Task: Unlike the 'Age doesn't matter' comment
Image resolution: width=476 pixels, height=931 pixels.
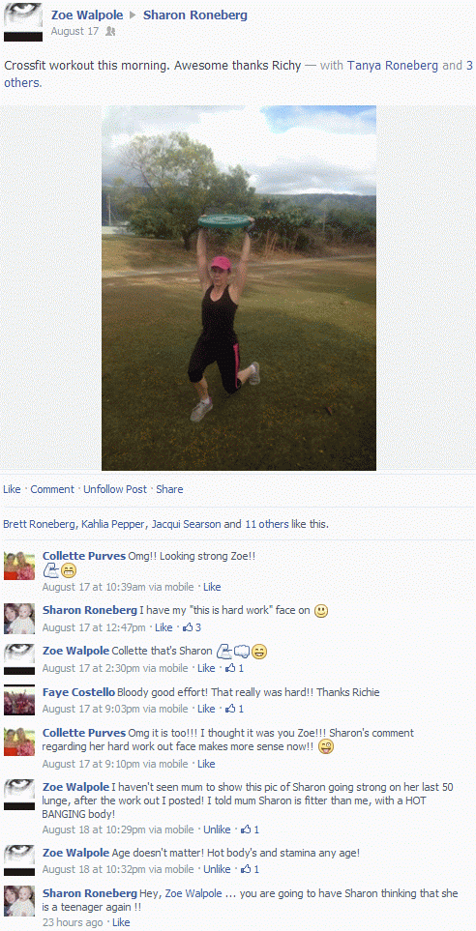Action: pos(217,869)
